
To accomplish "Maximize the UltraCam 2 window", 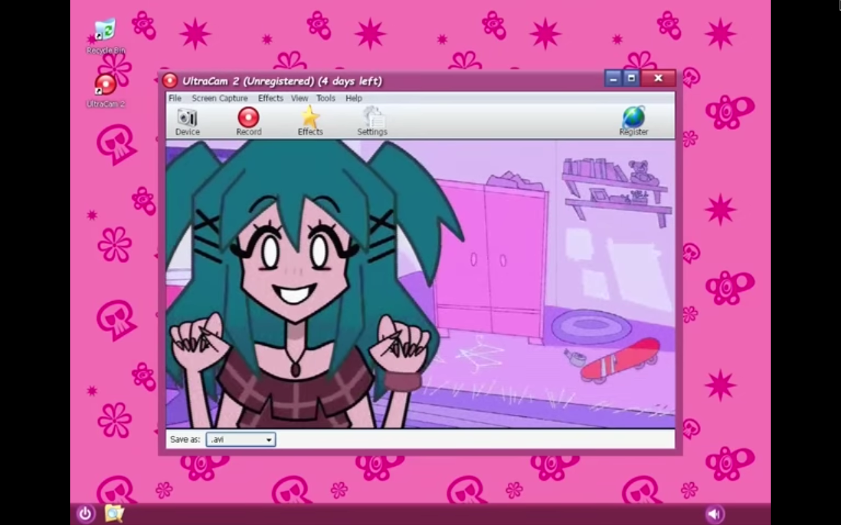I will coord(631,79).
